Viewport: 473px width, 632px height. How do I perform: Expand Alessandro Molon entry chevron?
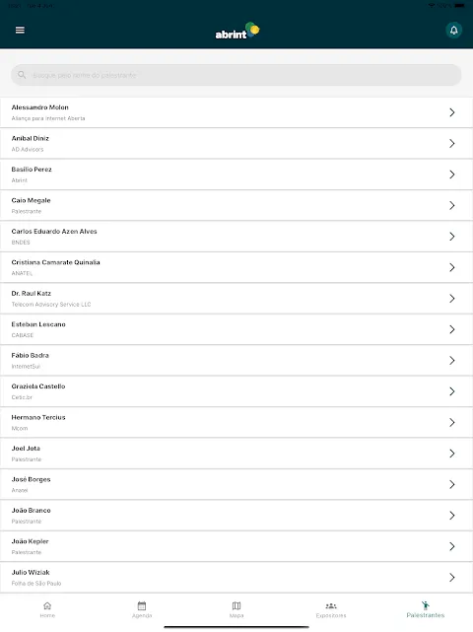(x=452, y=112)
